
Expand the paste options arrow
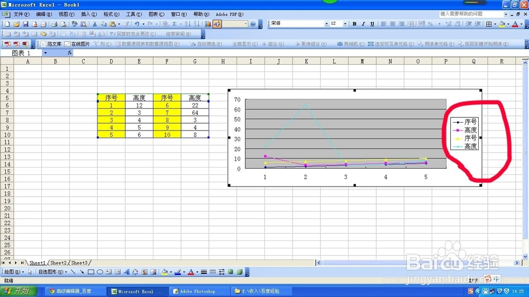(118, 24)
